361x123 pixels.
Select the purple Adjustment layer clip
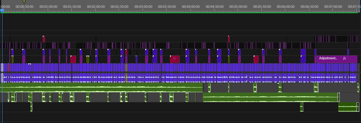tap(333, 59)
